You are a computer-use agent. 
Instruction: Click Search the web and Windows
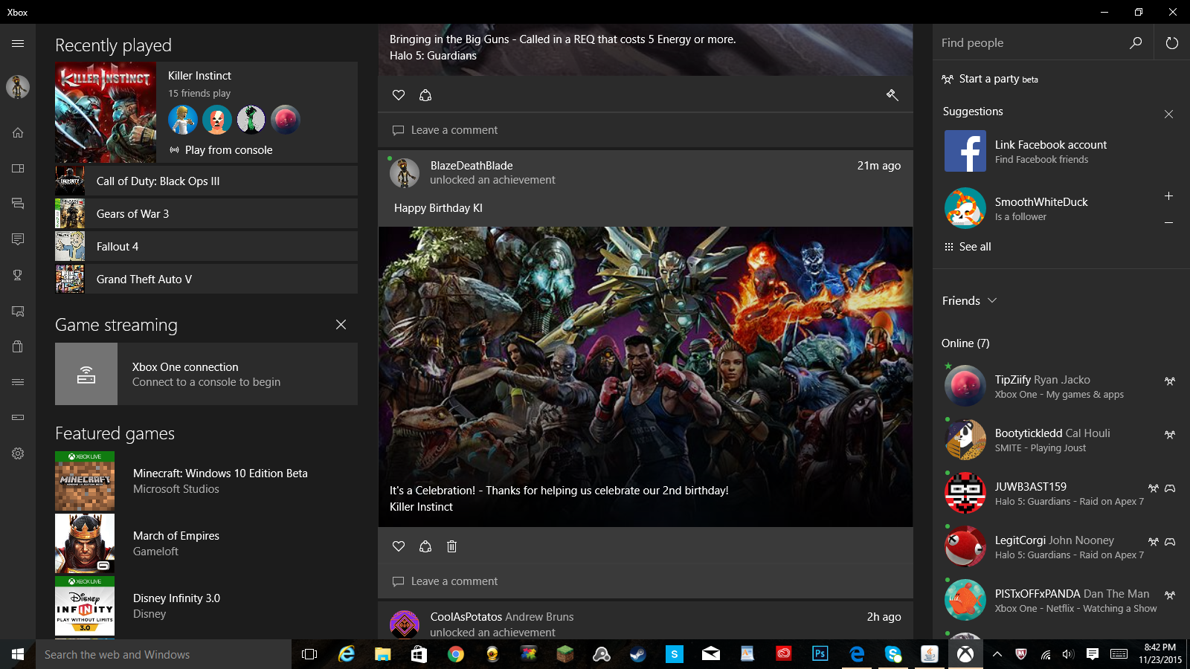pos(164,654)
